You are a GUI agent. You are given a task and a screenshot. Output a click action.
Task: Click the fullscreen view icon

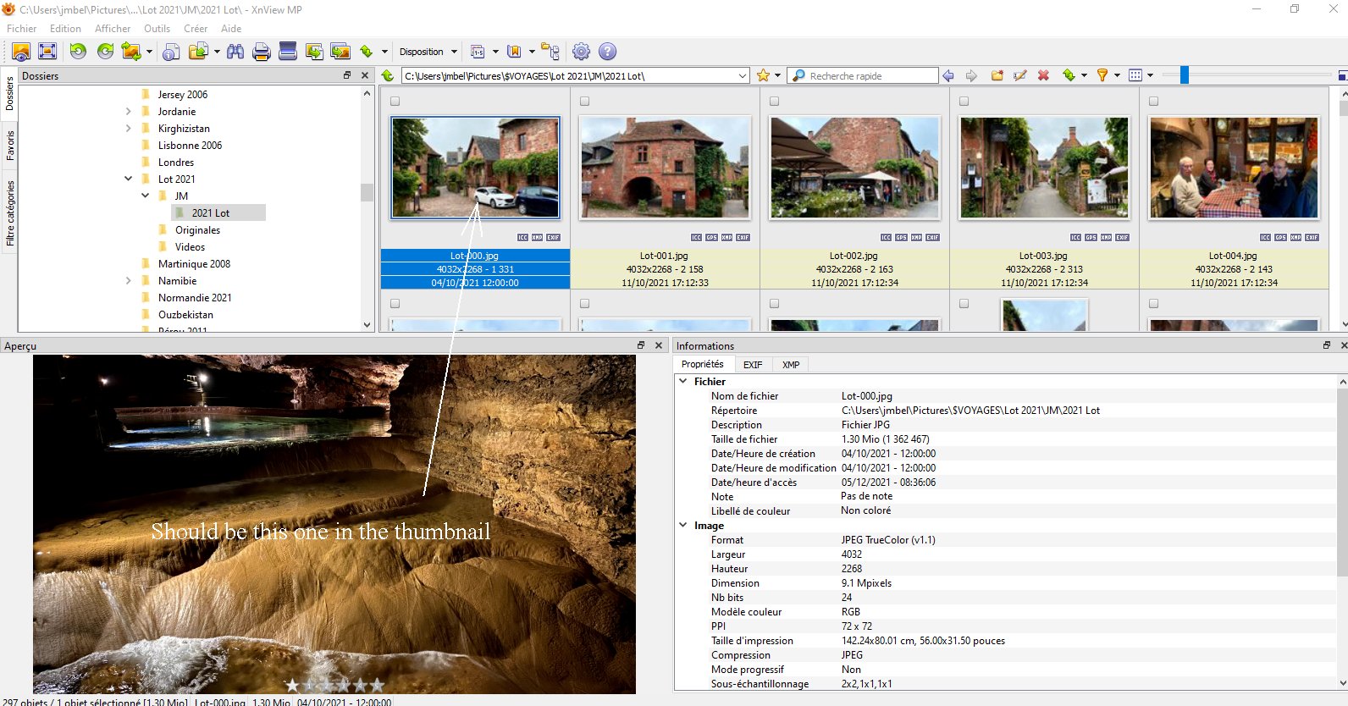pos(48,52)
